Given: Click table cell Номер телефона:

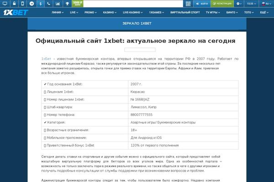Looking at the screenshot, I should pyautogui.click(x=84, y=115).
